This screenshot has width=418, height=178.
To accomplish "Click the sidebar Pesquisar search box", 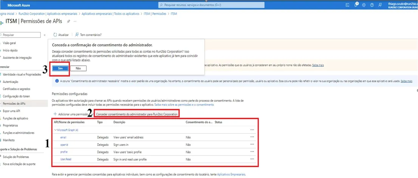I will coord(20,35).
